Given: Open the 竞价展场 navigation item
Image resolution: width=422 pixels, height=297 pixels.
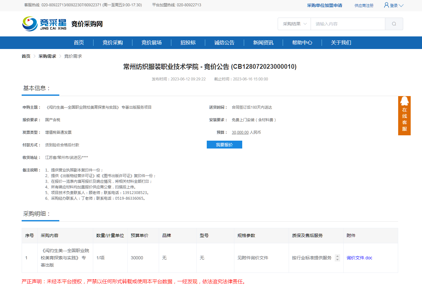Looking at the screenshot, I should (152, 43).
